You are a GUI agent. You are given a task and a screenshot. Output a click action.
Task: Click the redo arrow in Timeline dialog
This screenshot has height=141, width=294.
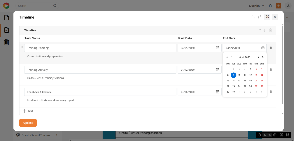pos(260,17)
